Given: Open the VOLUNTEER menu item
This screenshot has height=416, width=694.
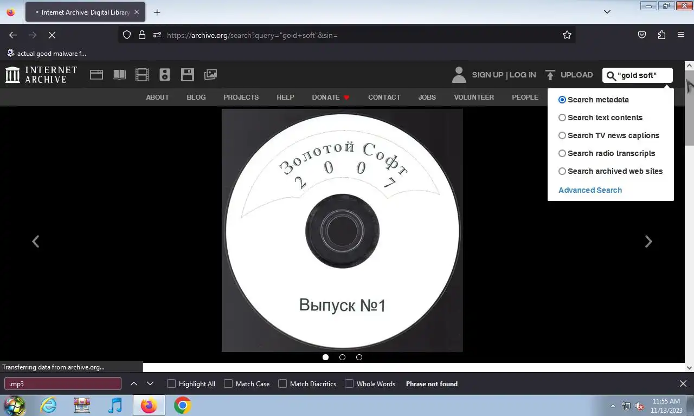Looking at the screenshot, I should [474, 97].
